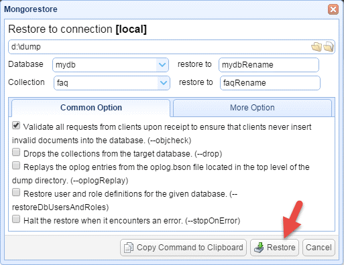Image resolution: width=344 pixels, height=265 pixels.
Task: Enable the --drop collections checkbox
Action: (16, 153)
